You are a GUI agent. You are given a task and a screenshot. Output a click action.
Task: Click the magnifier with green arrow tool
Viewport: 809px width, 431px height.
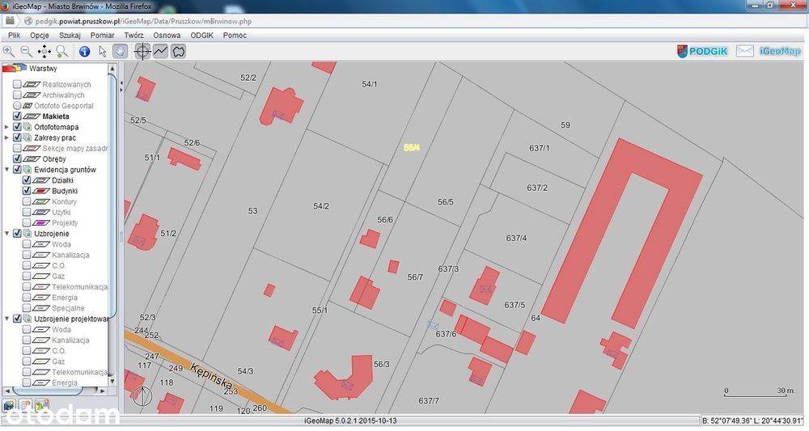62,51
